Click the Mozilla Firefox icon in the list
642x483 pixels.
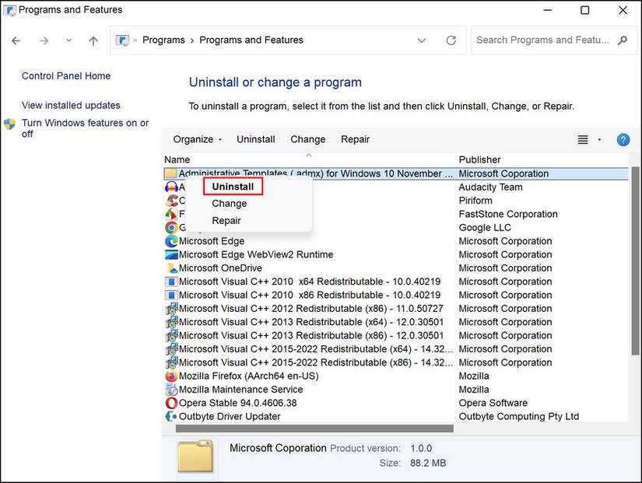click(x=171, y=376)
